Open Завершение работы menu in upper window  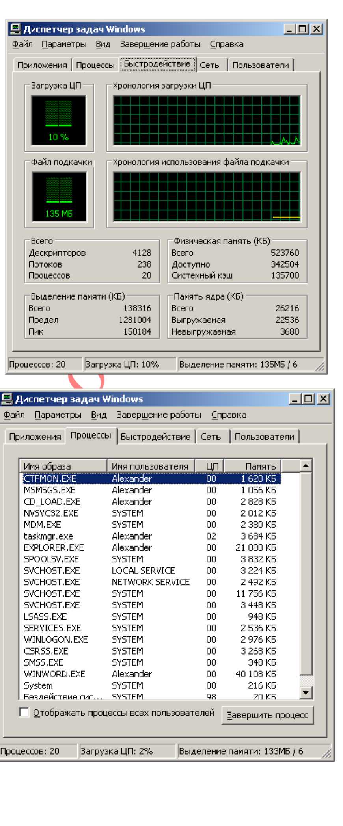tap(160, 44)
